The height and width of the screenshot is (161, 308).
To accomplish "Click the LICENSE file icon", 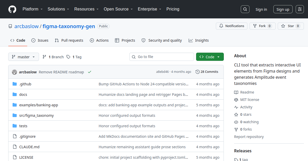I will (x=15, y=157).
